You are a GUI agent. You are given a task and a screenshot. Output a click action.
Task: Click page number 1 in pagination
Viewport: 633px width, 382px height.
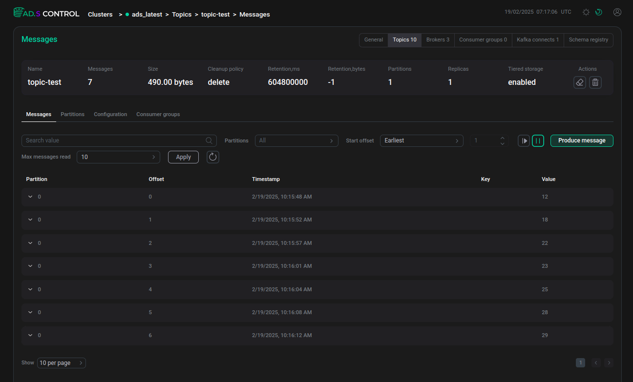(580, 362)
